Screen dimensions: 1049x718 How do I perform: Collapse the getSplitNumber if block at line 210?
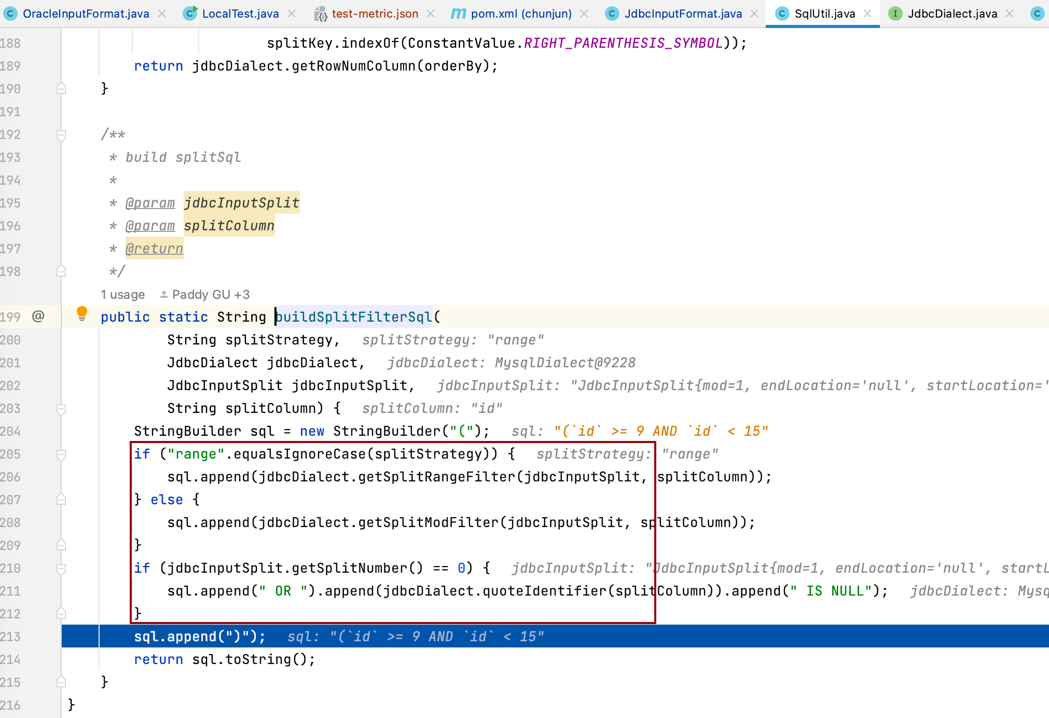tap(61, 569)
